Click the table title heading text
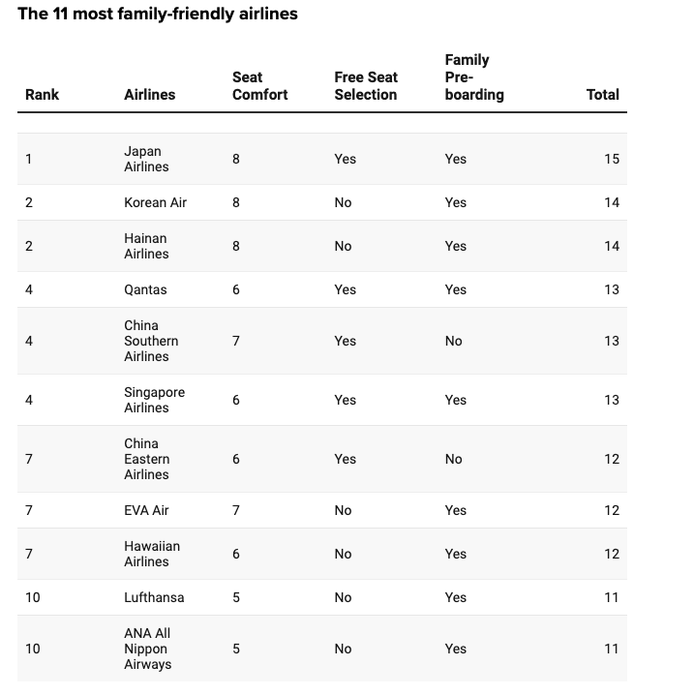The width and height of the screenshot is (694, 696). tap(158, 15)
